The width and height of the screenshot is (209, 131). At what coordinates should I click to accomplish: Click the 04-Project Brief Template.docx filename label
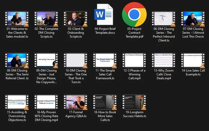[x=105, y=31]
